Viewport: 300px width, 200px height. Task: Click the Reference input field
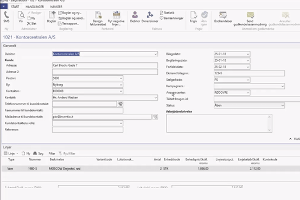(x=88, y=130)
